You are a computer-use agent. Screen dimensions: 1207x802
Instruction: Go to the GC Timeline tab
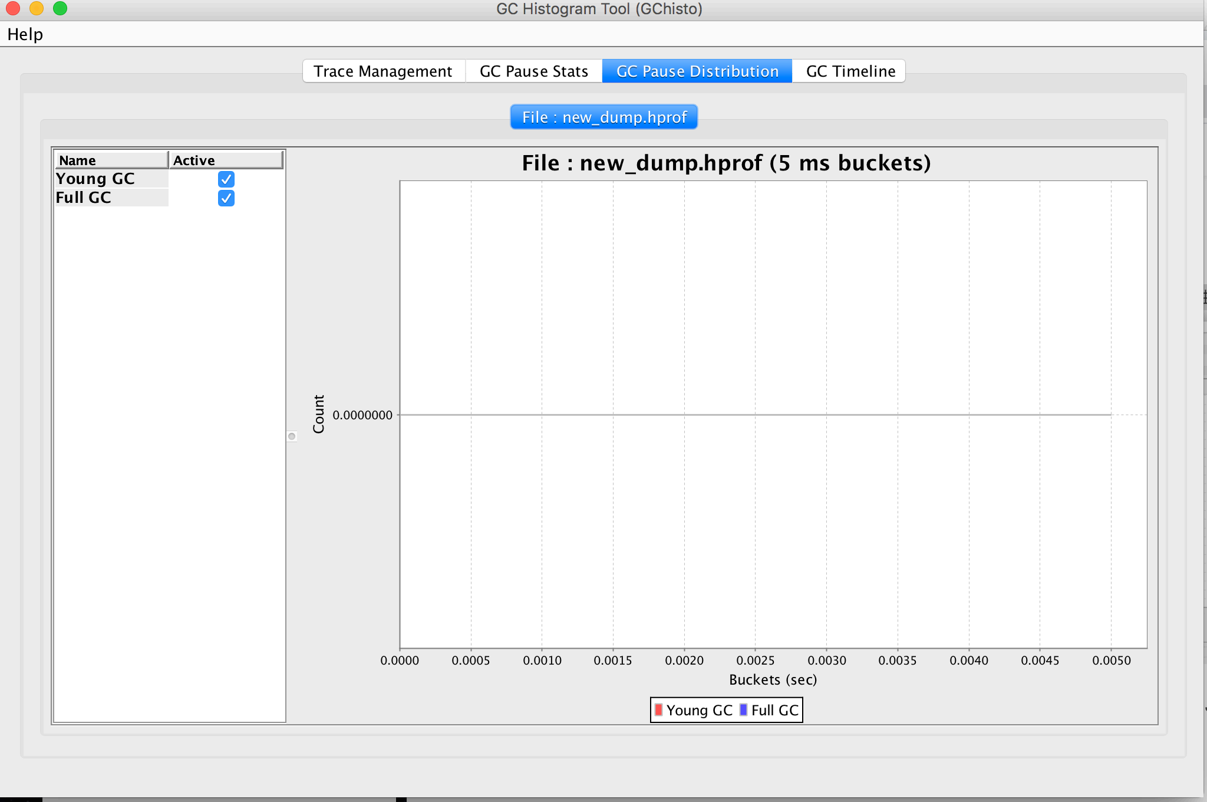[x=850, y=71]
